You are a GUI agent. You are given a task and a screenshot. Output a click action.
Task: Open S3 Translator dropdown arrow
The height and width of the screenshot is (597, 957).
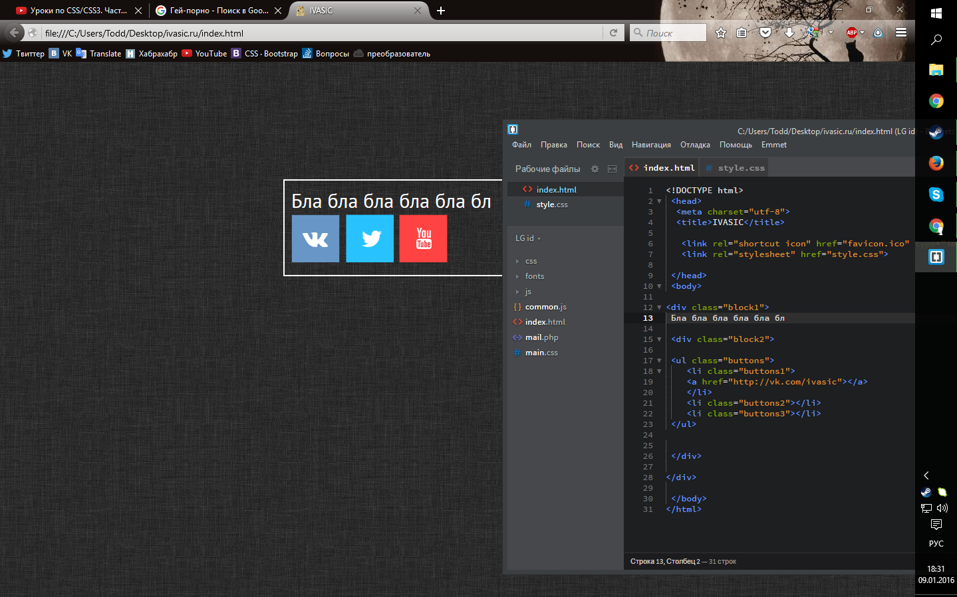(x=831, y=33)
